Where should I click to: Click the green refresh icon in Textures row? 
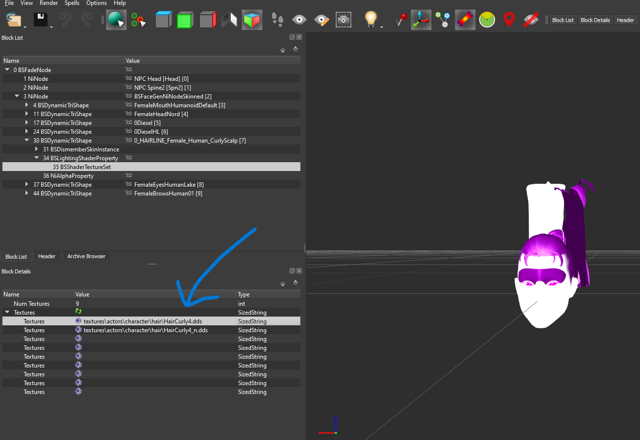[78, 312]
